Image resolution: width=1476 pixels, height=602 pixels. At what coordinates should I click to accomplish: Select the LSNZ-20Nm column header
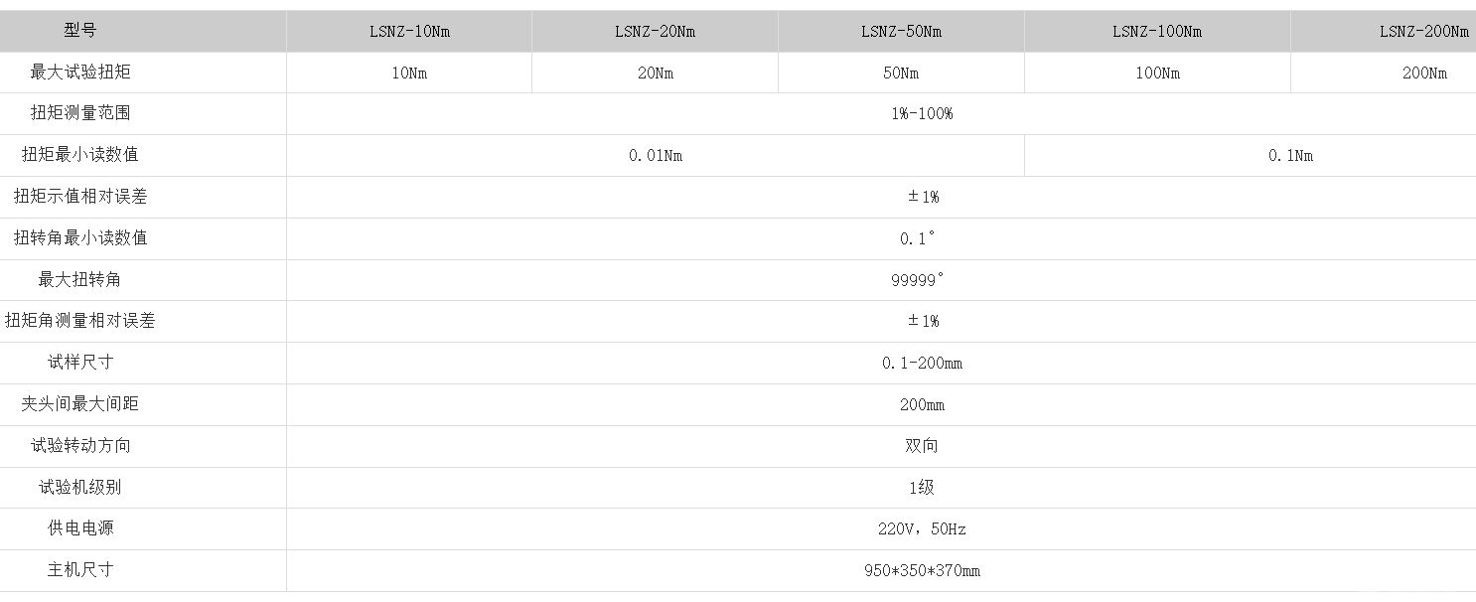[x=655, y=31]
